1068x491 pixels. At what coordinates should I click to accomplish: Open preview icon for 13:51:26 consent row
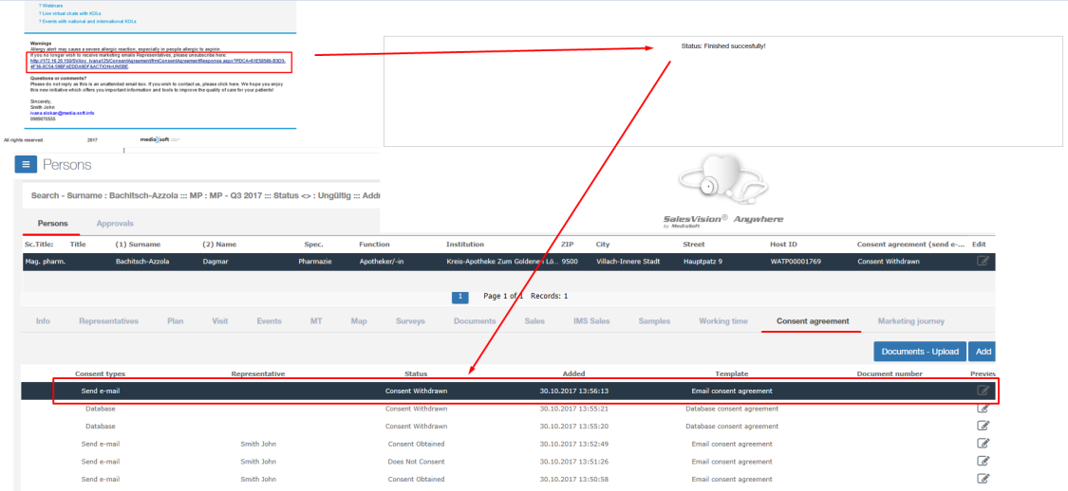(984, 462)
